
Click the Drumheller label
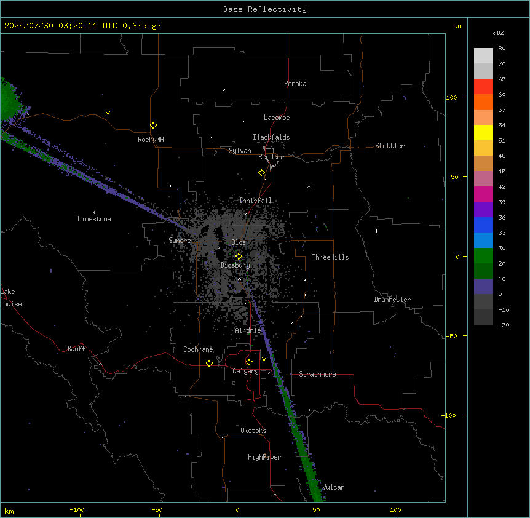(392, 300)
